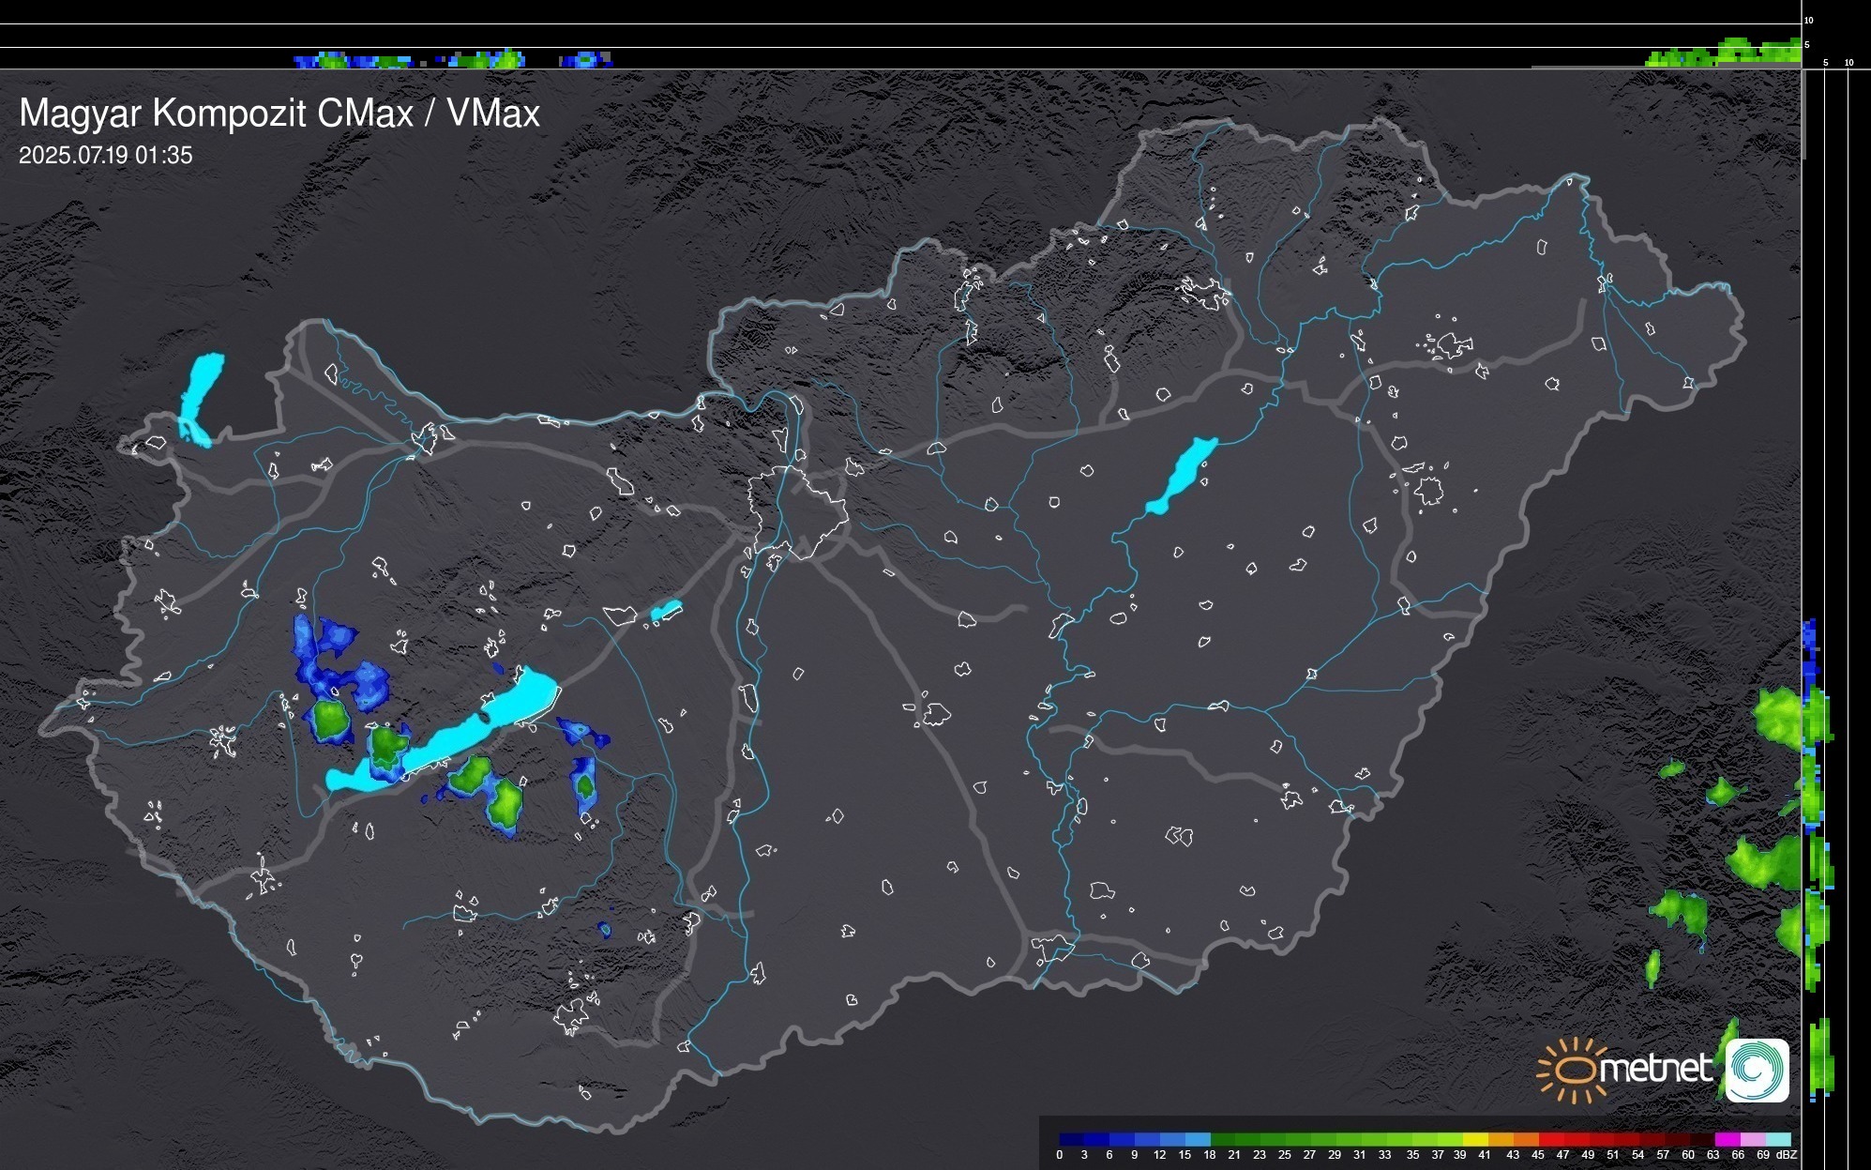Click the magenta 63 dBZ legend swatch

click(x=1727, y=1139)
